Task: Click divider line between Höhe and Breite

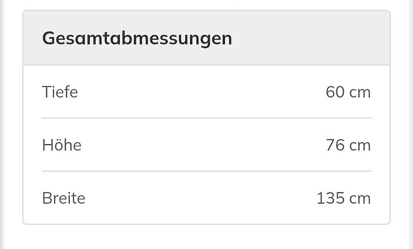Action: (206, 171)
